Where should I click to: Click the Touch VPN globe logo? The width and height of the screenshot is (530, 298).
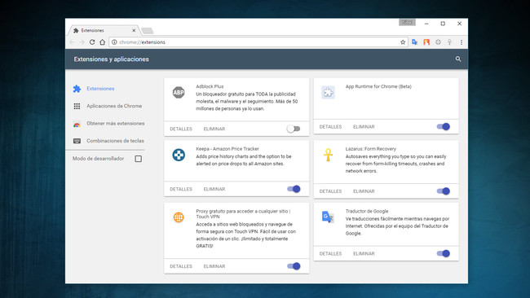(x=179, y=217)
